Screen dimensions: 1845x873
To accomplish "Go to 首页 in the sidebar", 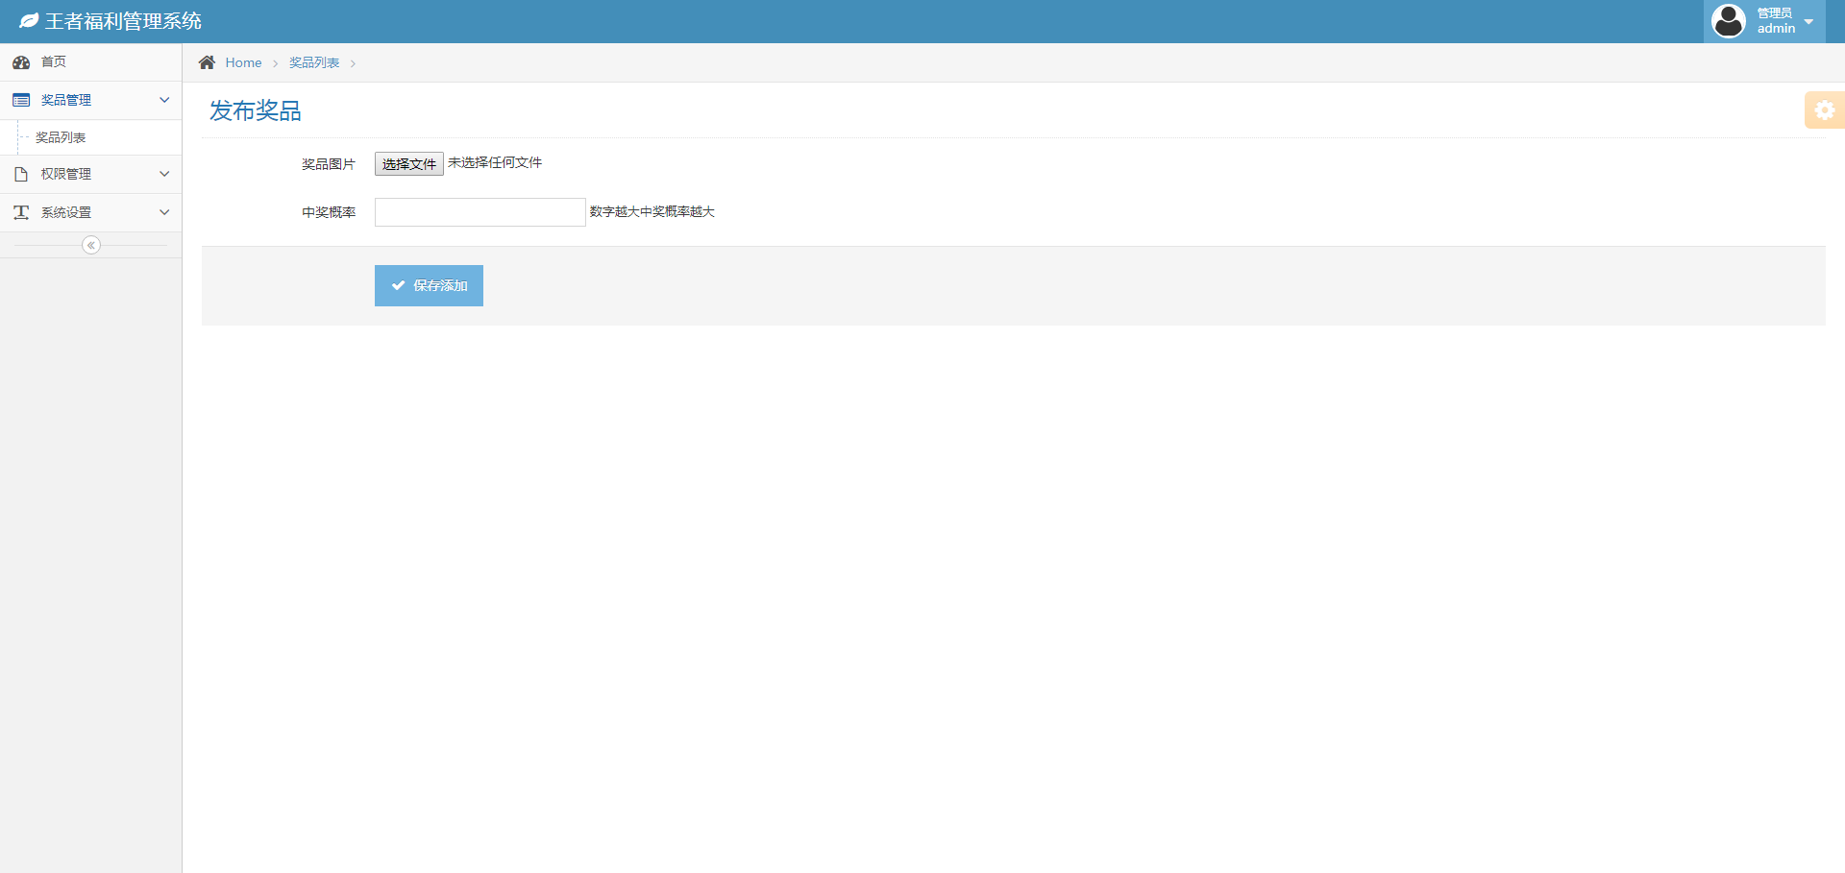I will tap(54, 62).
